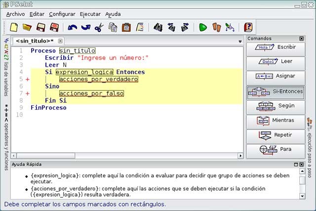Open the tab list dropdown arrow
The height and width of the screenshot is (211, 316).
(240, 41)
